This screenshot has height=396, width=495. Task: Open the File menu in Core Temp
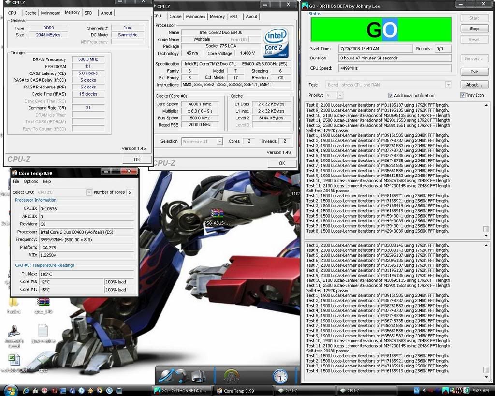pyautogui.click(x=16, y=181)
